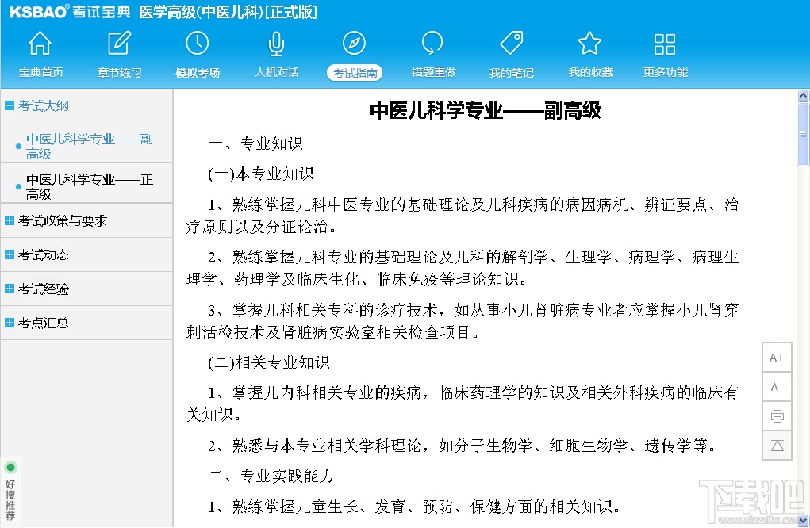The image size is (810, 528).
Task: Open 章节练习 chapter practice icon
Action: point(119,44)
